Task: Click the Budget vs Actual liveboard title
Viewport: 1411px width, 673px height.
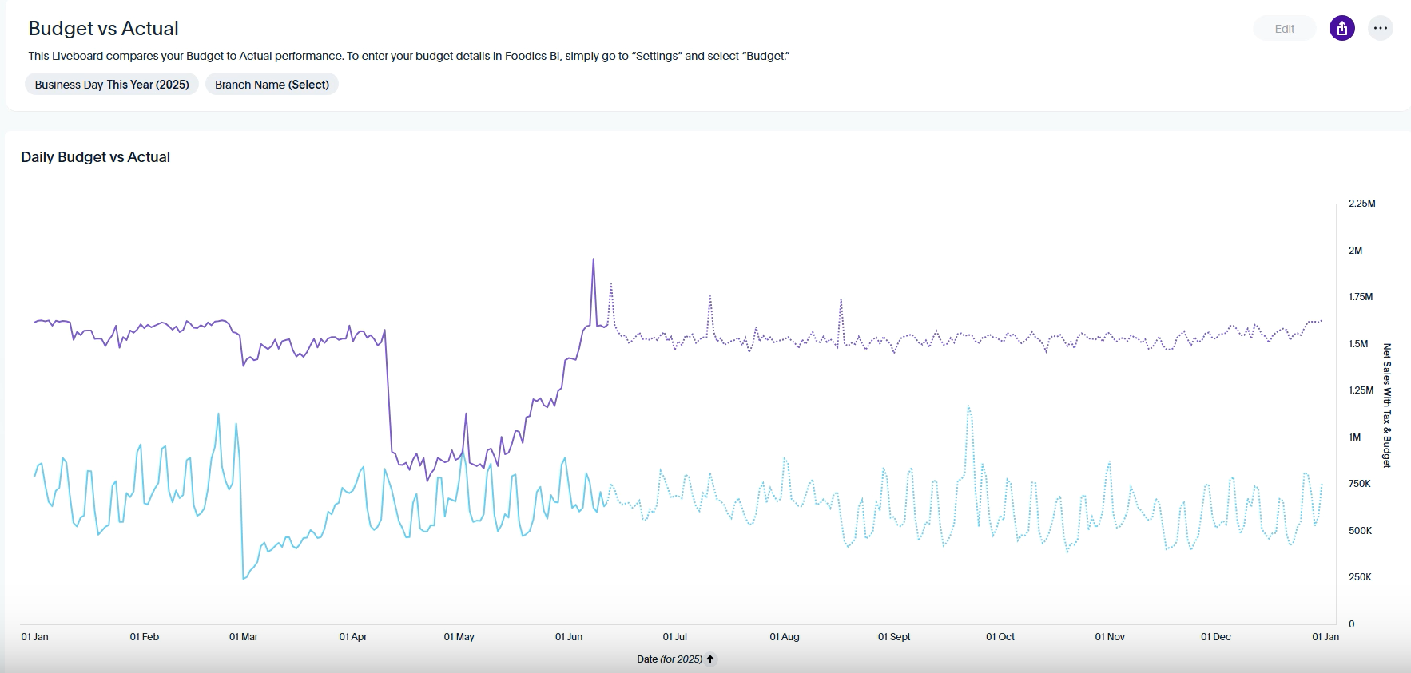Action: pyautogui.click(x=103, y=29)
